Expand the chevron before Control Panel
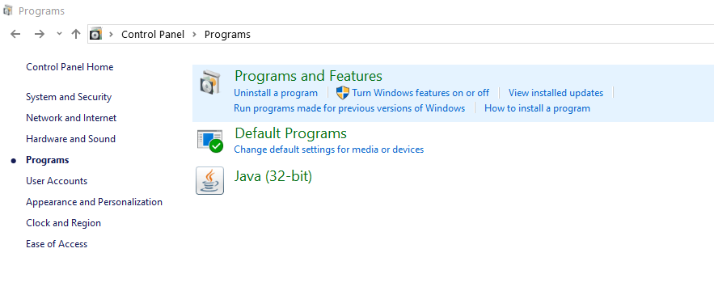The width and height of the screenshot is (714, 299). click(x=111, y=34)
